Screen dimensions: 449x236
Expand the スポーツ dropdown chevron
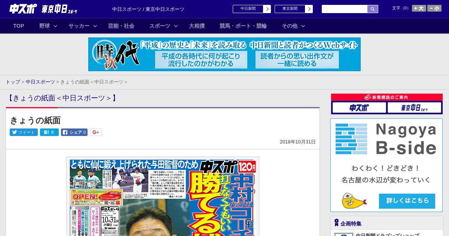[176, 26]
